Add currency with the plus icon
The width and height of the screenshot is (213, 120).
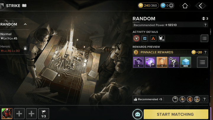pyautogui.click(x=171, y=6)
